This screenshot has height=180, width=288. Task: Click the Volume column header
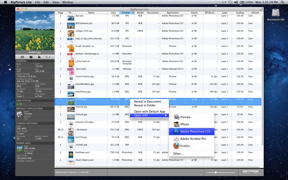click(255, 13)
